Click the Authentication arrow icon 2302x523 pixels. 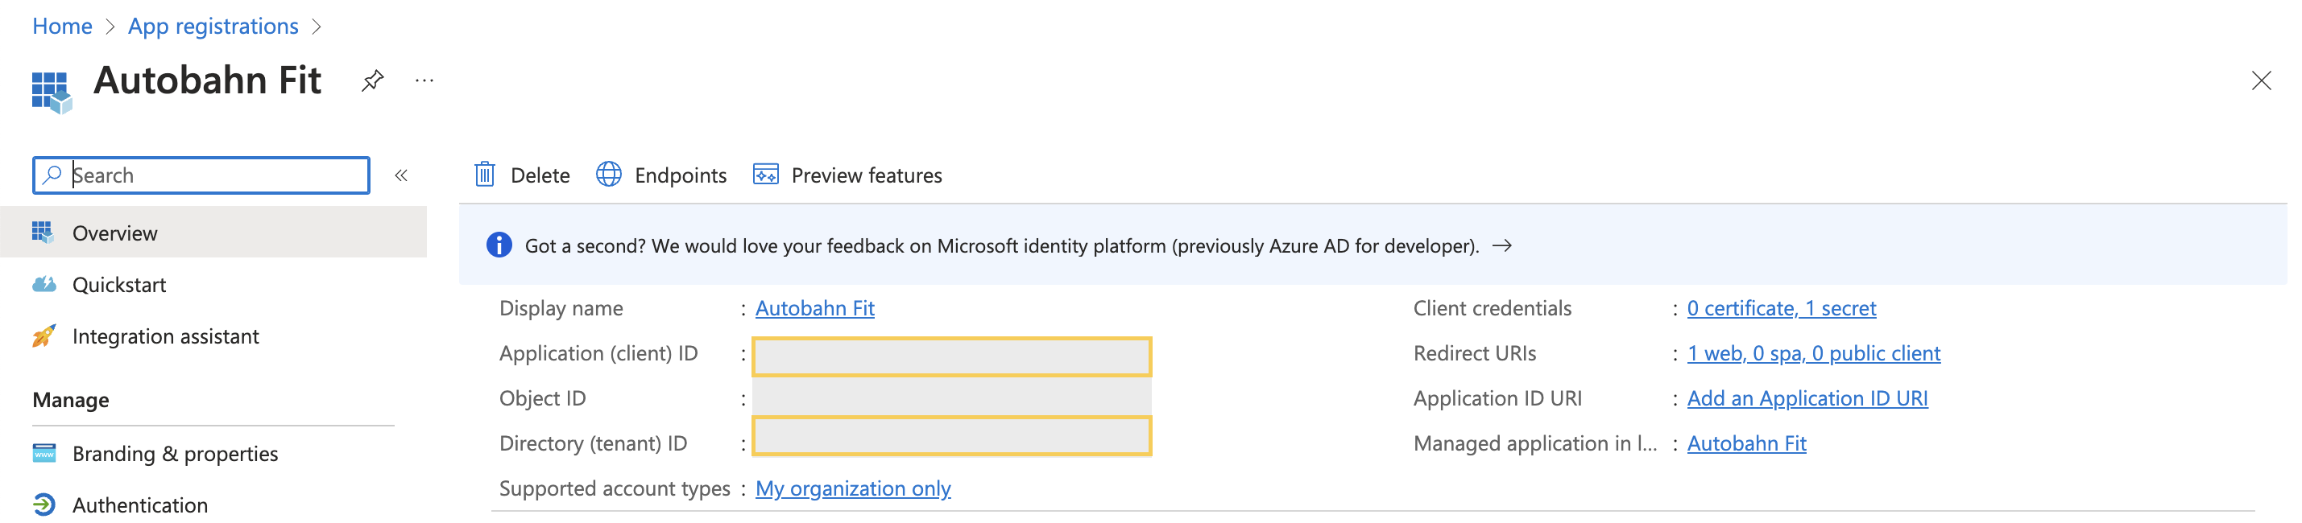[43, 505]
